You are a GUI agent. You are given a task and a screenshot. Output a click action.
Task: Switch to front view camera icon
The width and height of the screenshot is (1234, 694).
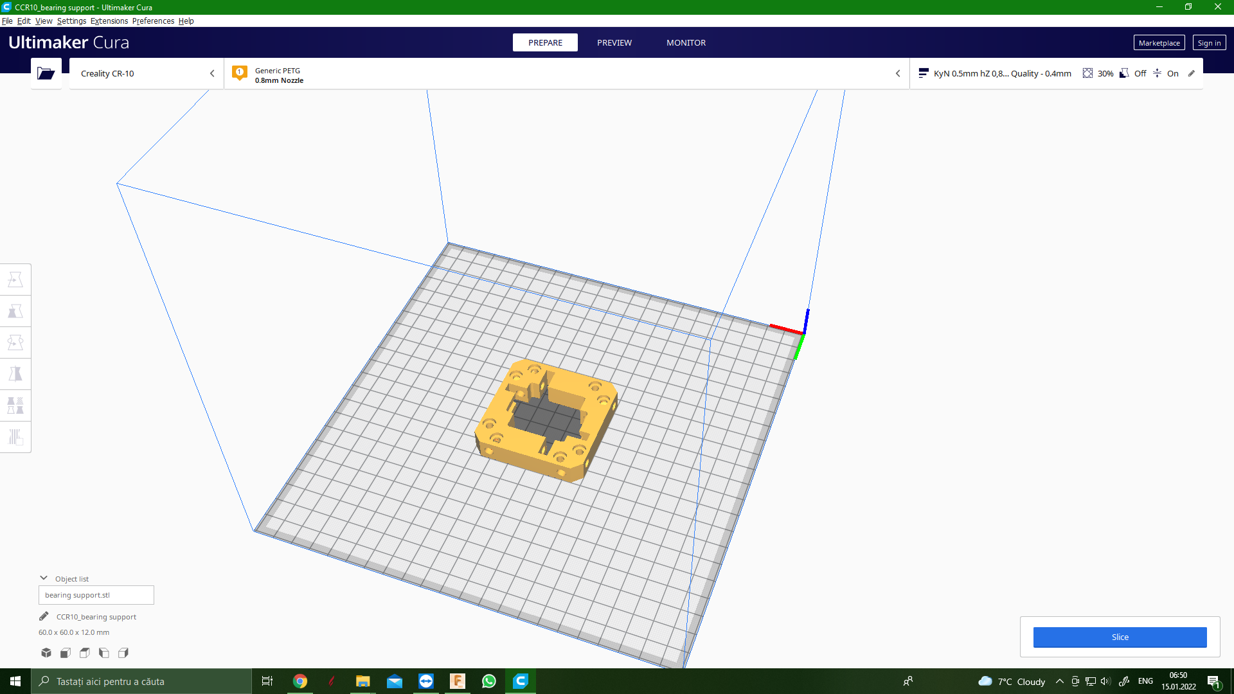[66, 653]
